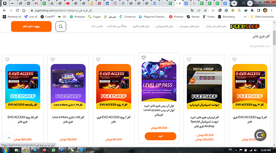Image resolution: width=276 pixels, height=153 pixels.
Task: Toggle wishlist heart on Special Airdrop card
Action: click(189, 60)
